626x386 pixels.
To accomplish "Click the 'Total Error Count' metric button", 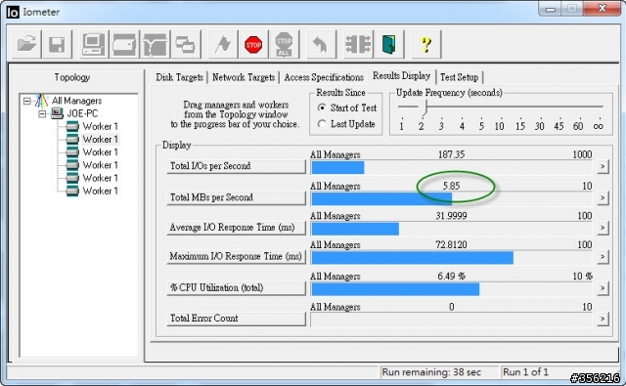I will tap(236, 319).
